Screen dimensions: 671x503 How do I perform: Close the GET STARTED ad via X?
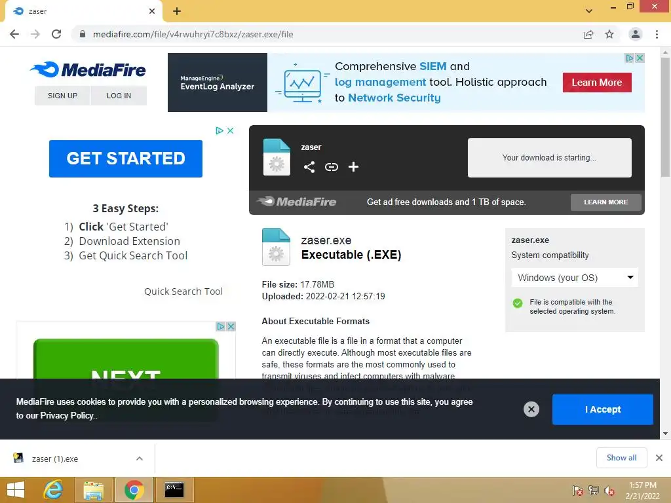coord(230,130)
